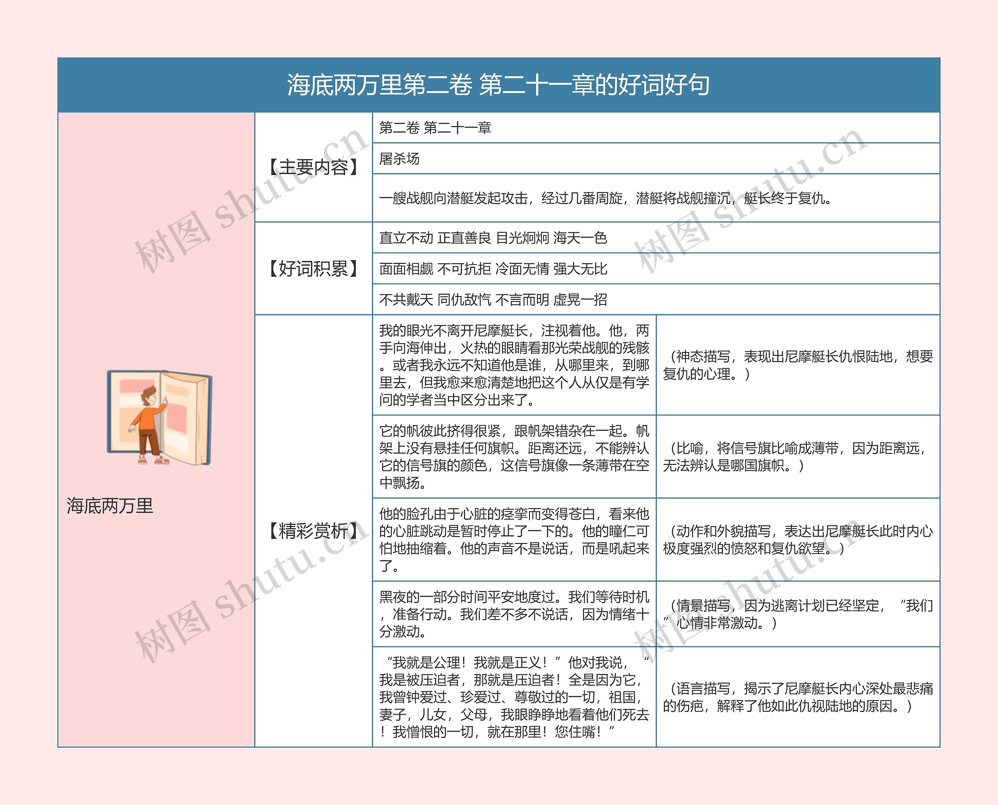Viewport: 998px width, 805px height.
Task: Select the 【主要内容】 heading cell
Action: [313, 167]
